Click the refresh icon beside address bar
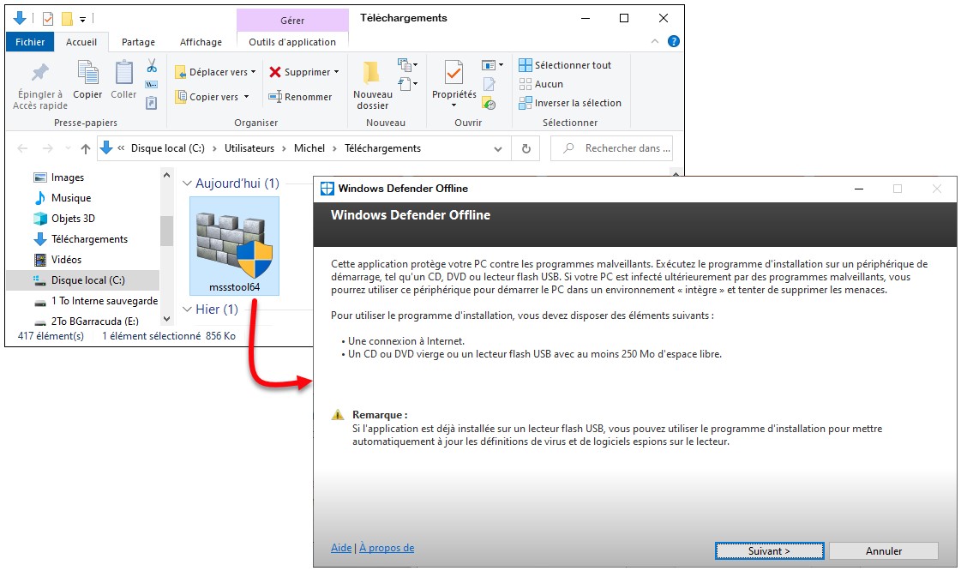The image size is (961, 571). (x=526, y=148)
